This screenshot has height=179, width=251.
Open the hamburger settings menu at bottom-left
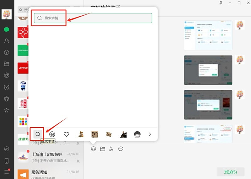(x=7, y=172)
